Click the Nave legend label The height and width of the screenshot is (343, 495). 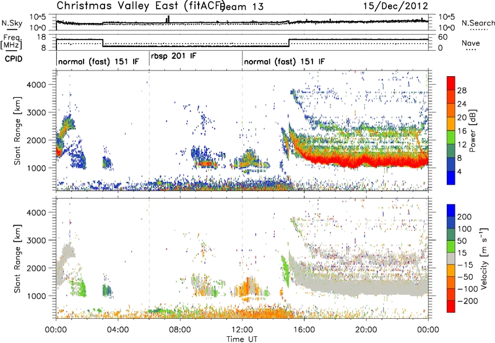click(471, 43)
